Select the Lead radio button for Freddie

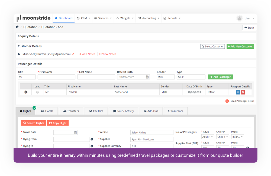pos(37,92)
